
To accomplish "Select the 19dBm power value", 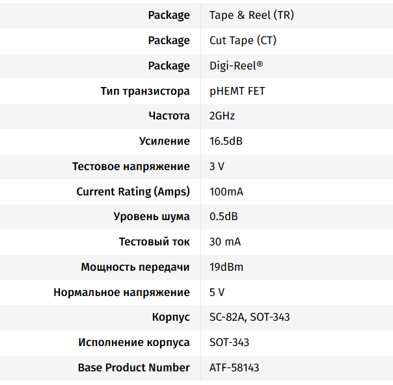I will [226, 267].
